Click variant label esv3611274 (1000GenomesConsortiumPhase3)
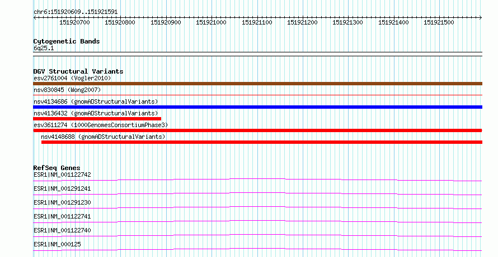The width and height of the screenshot is (498, 257). click(101, 125)
